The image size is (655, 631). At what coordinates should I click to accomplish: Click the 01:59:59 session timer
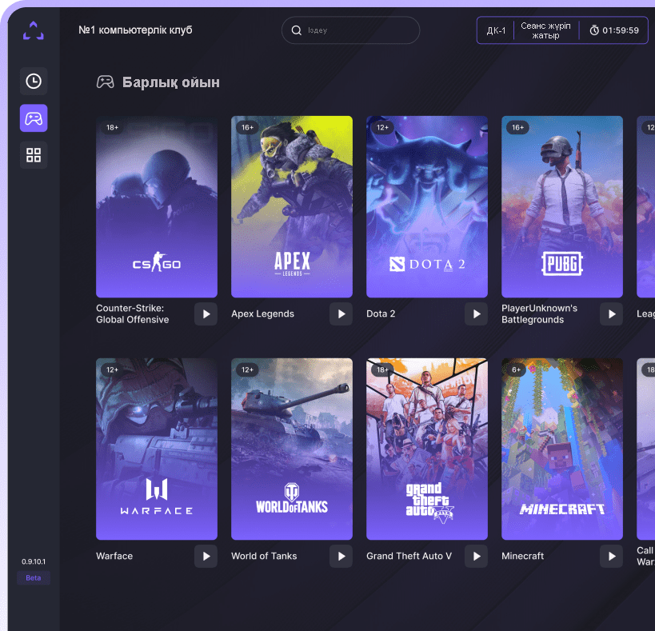pyautogui.click(x=621, y=30)
